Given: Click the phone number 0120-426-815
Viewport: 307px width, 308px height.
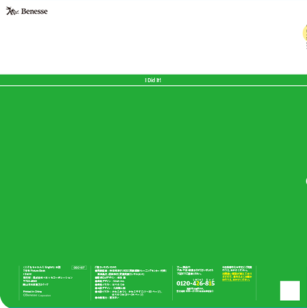Looking at the screenshot, I should pos(196,284).
